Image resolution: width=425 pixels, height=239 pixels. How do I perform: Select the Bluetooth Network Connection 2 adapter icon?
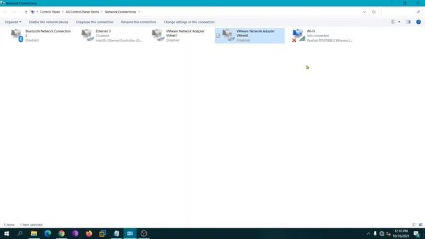tap(17, 35)
